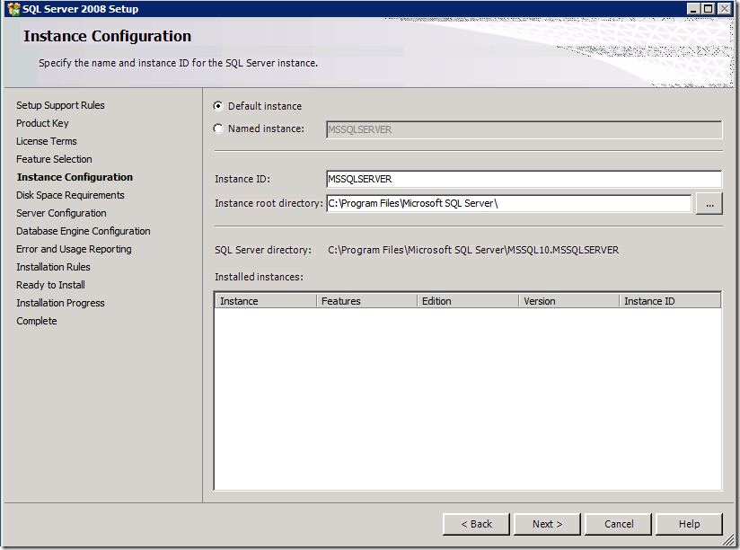The width and height of the screenshot is (740, 550).
Task: Click the Instance root directory field
Action: (x=508, y=203)
